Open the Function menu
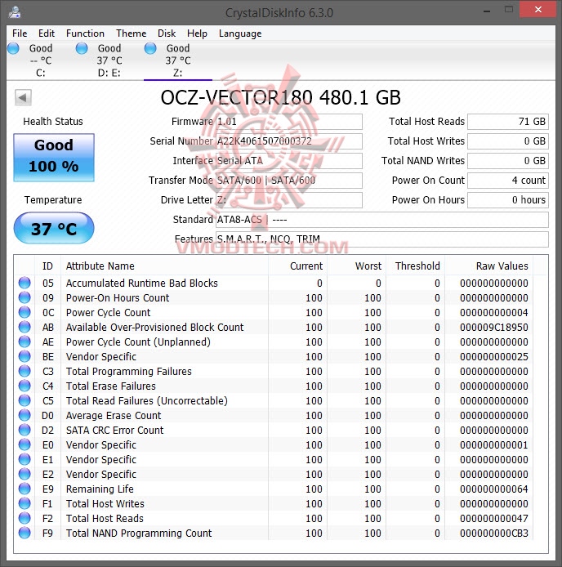The height and width of the screenshot is (567, 562). coord(85,33)
